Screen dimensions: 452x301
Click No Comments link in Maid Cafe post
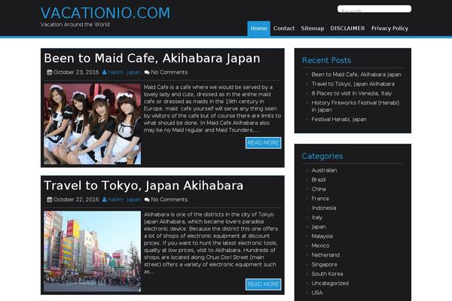click(169, 72)
